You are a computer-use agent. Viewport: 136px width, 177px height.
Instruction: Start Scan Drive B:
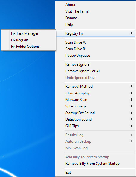96,49
